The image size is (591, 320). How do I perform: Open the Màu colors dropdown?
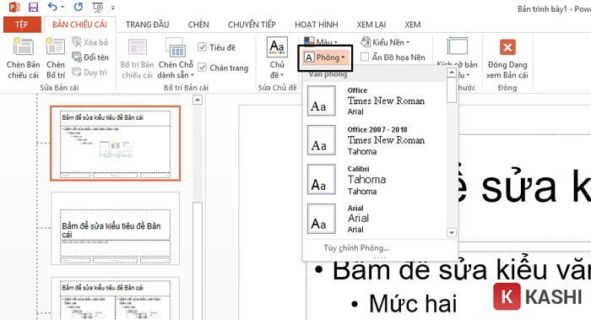(321, 41)
